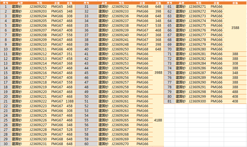Image resolution: width=247 pixels, height=147 pixels.
Task: Select the PMG65 grade cell in row 1
Action: tap(57, 7)
